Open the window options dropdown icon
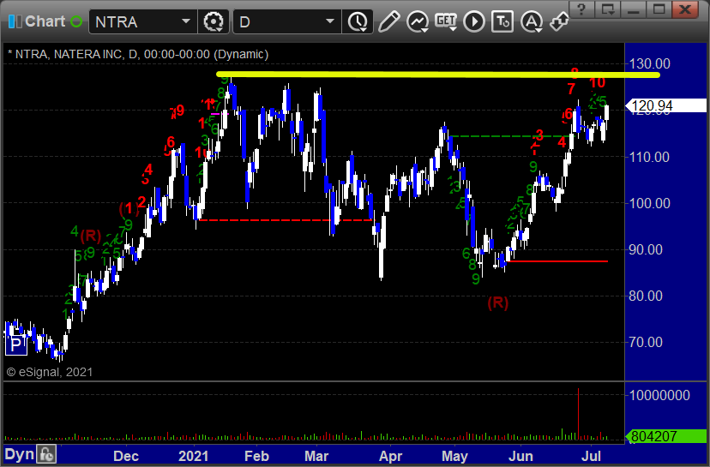Screen dimensions: 710x467 [607, 9]
